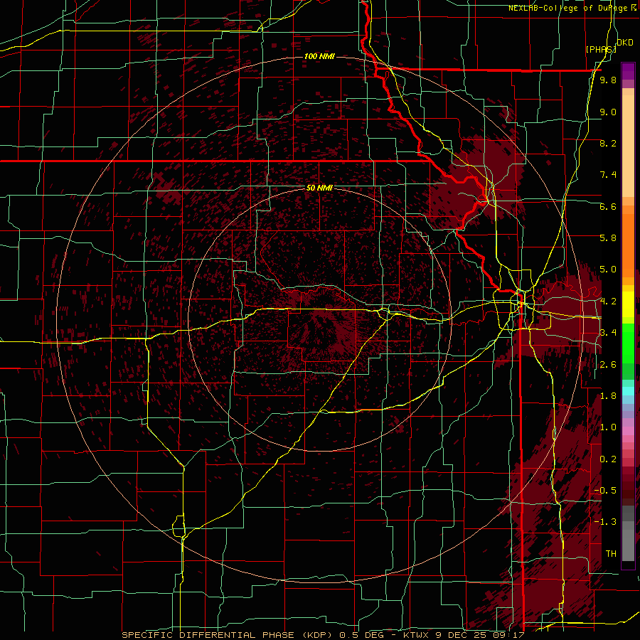Image resolution: width=640 pixels, height=640 pixels.
Task: Pick the purple swatch atop the color bar
Action: point(628,71)
